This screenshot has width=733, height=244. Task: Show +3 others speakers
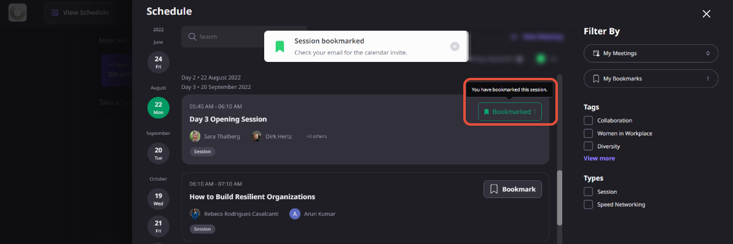316,136
